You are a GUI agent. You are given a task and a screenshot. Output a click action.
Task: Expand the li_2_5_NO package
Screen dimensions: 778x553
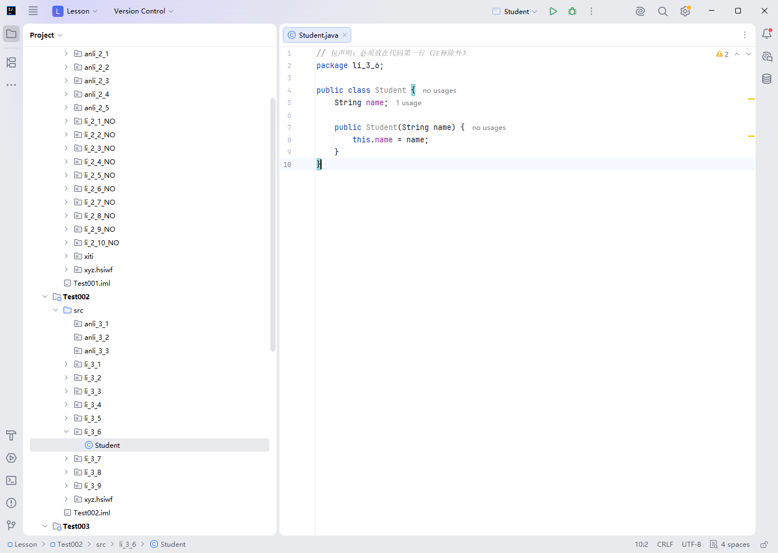pyautogui.click(x=66, y=176)
